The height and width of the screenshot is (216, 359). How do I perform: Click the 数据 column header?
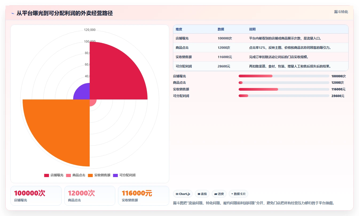coord(221,29)
